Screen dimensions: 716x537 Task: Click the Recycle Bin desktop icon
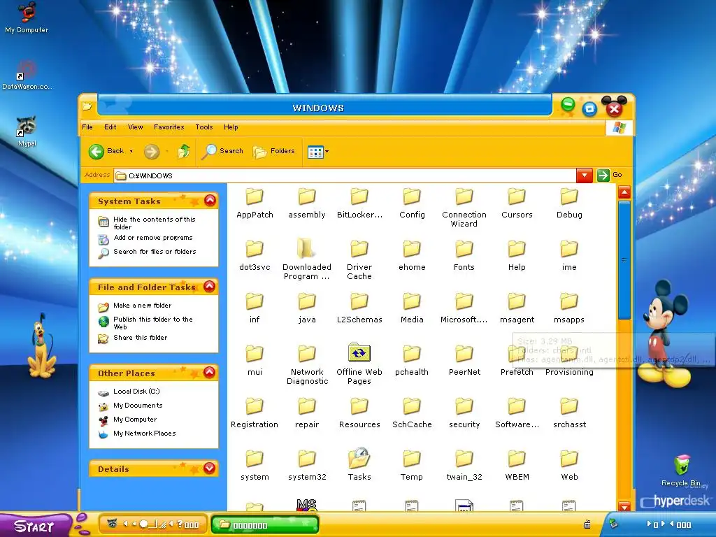click(x=681, y=471)
